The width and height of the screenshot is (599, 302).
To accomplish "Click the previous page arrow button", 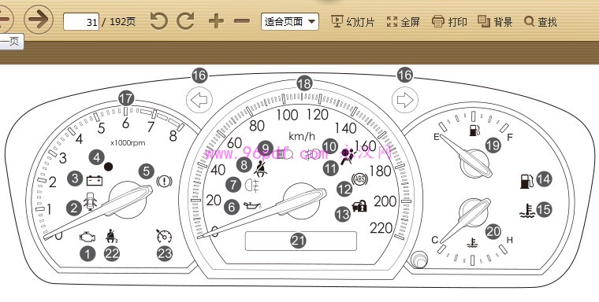I will click(x=5, y=19).
